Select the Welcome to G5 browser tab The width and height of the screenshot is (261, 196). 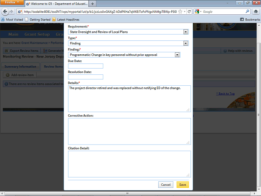pos(57,4)
